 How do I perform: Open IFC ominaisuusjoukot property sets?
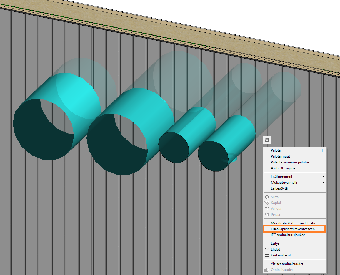288,235
